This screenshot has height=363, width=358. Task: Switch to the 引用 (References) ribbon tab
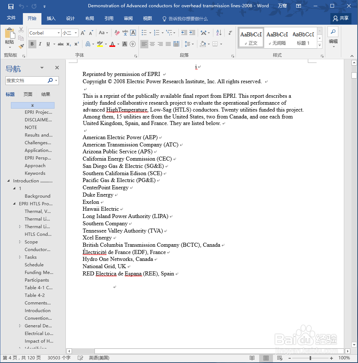click(x=109, y=19)
